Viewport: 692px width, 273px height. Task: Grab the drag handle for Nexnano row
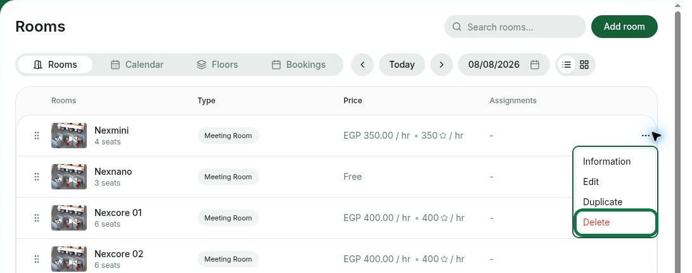coord(37,177)
